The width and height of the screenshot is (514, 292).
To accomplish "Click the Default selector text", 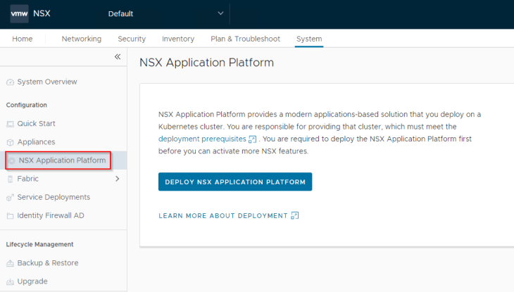I will [x=120, y=14].
